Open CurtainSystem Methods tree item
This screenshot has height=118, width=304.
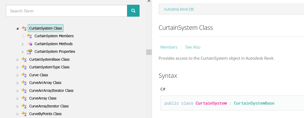54,44
